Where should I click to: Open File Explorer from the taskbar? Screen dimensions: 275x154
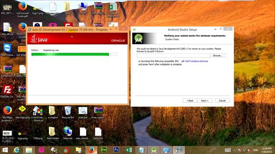29,150
